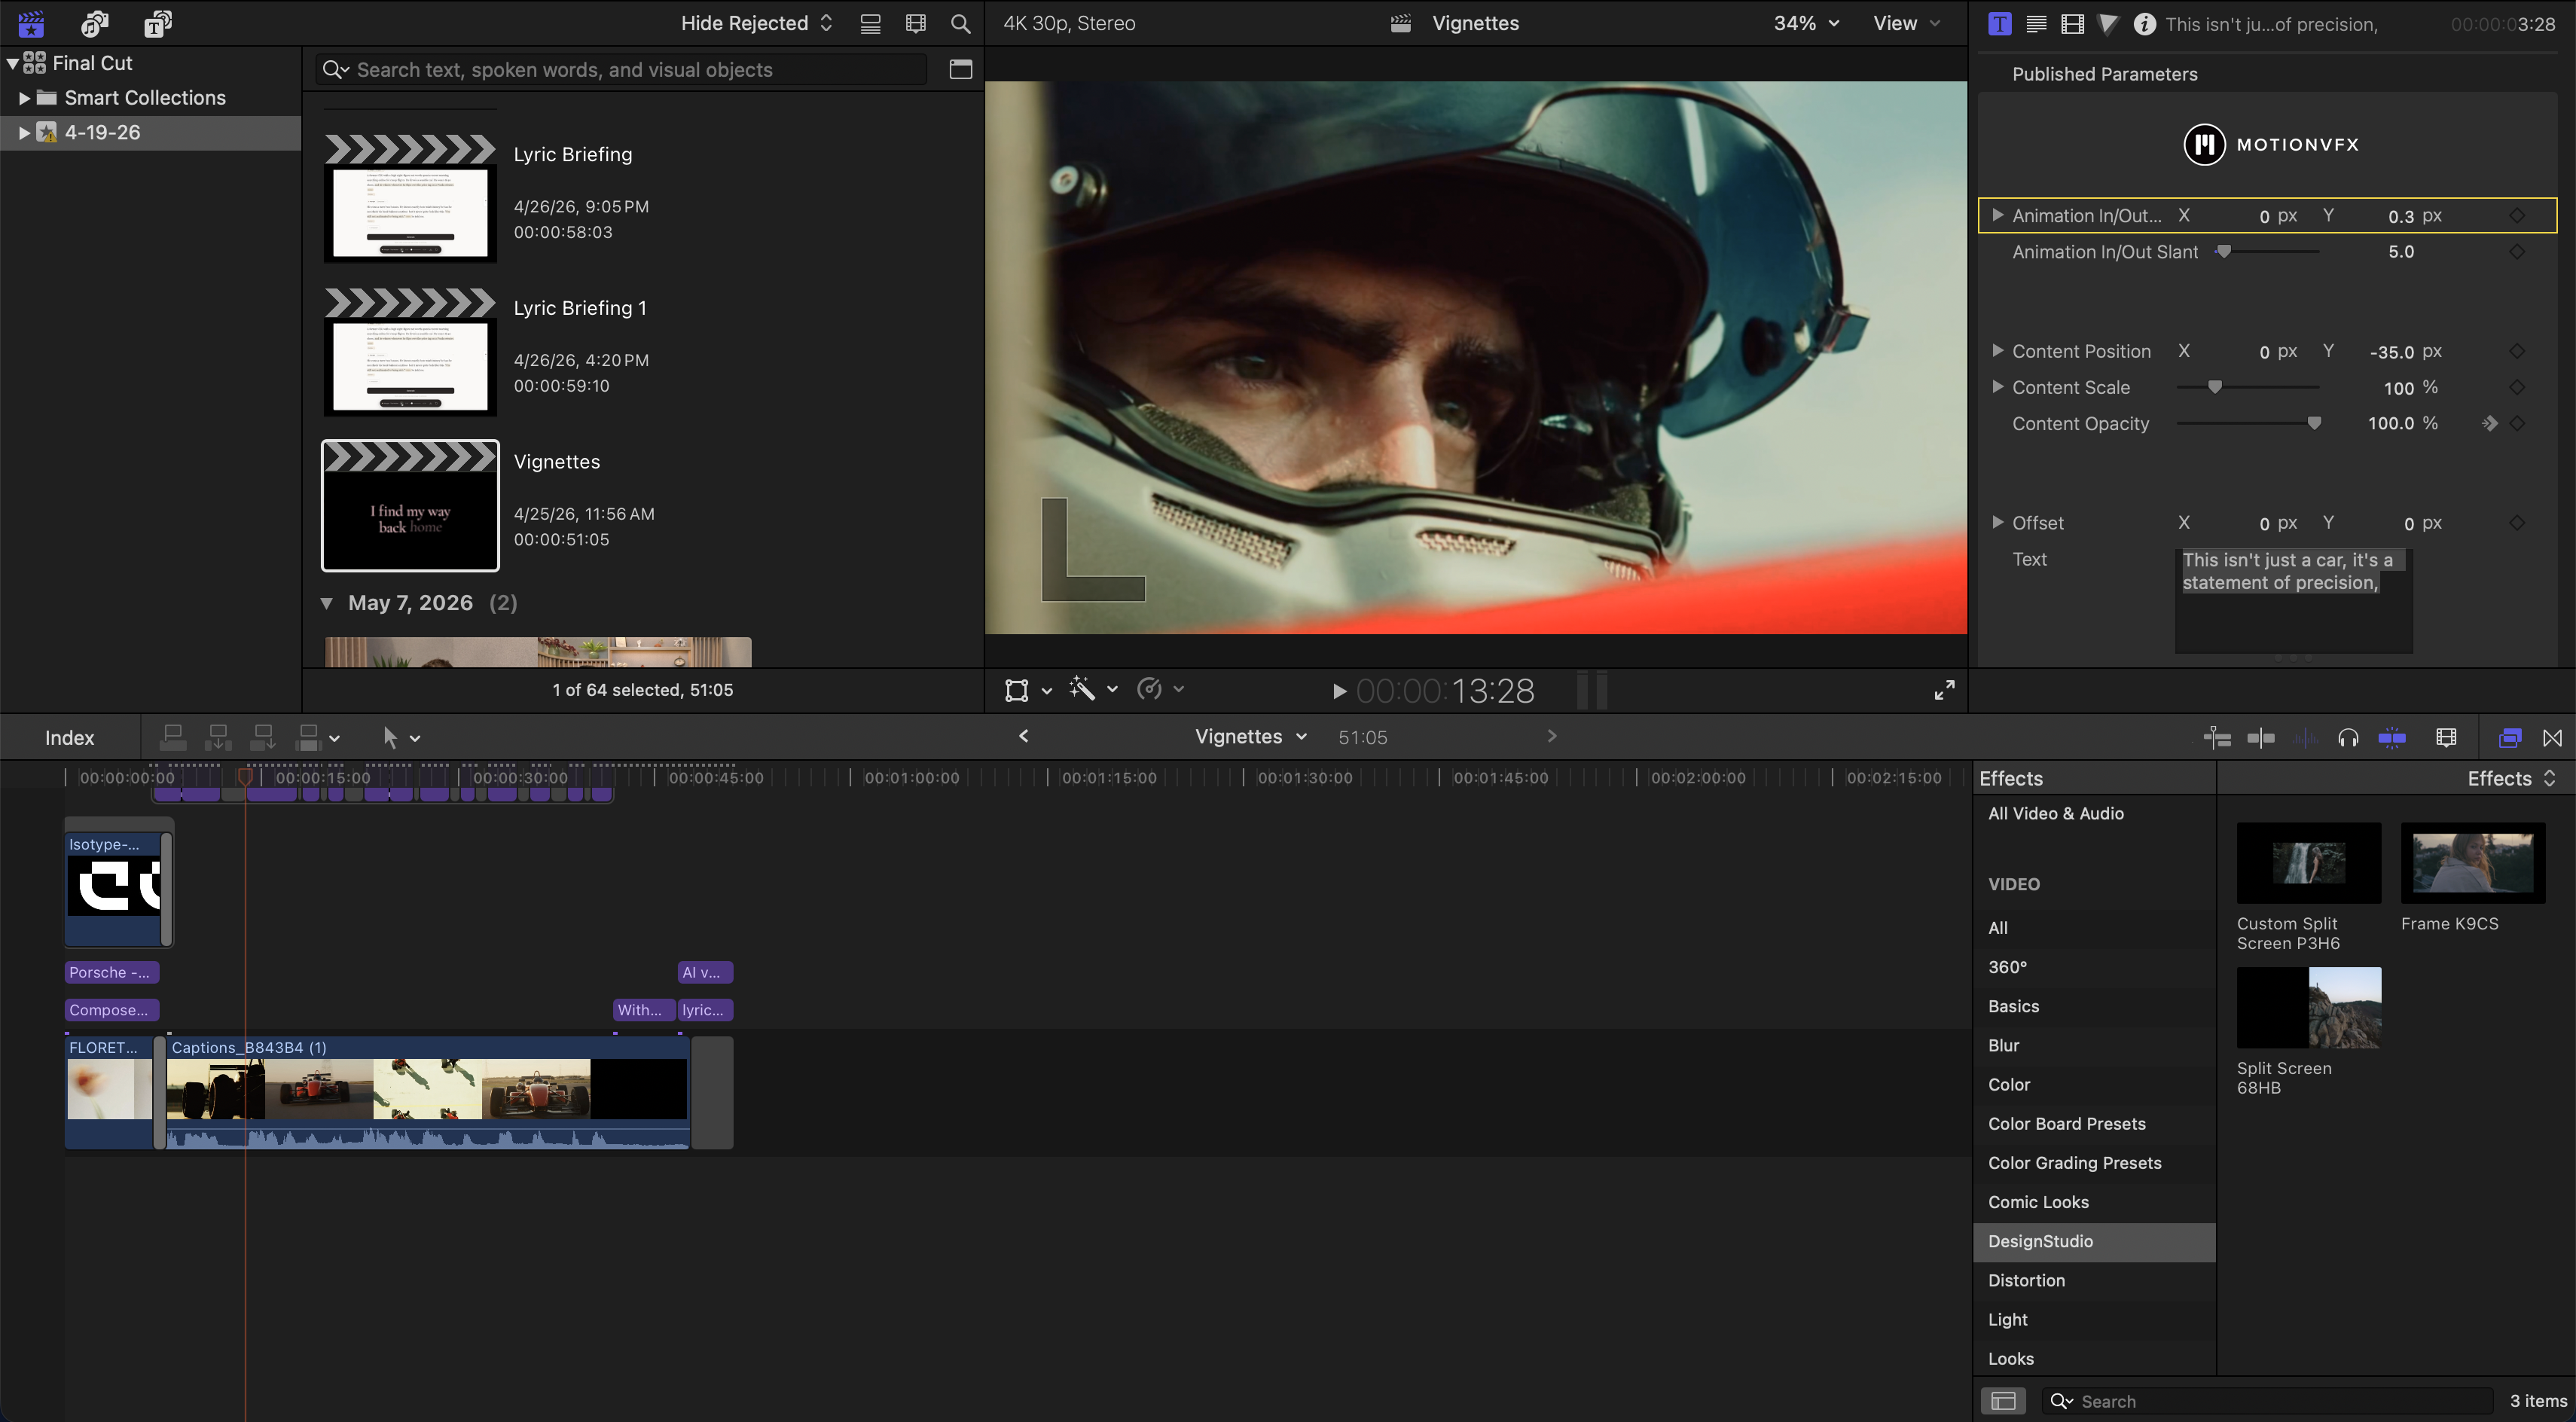Open the enhancements magic wand menu
The height and width of the screenshot is (1422, 2576).
coord(1093,688)
